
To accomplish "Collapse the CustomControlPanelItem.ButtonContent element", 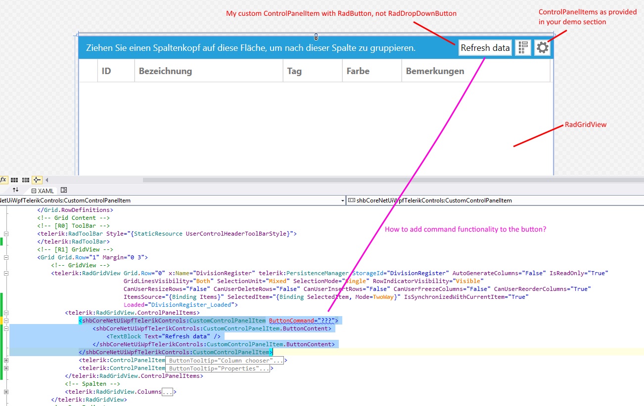I will tap(6, 328).
